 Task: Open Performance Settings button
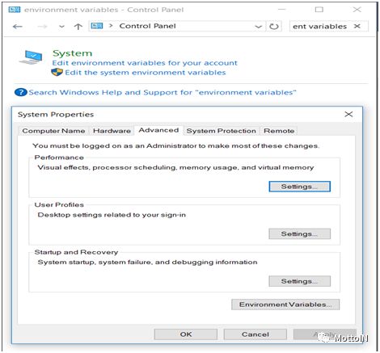coord(299,187)
